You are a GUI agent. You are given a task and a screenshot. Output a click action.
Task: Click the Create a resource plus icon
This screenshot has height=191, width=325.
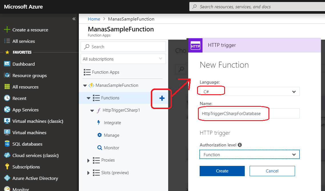(7, 29)
